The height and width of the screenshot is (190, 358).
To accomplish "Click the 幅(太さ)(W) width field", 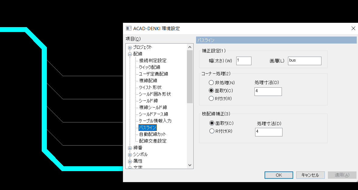I will [244, 61].
